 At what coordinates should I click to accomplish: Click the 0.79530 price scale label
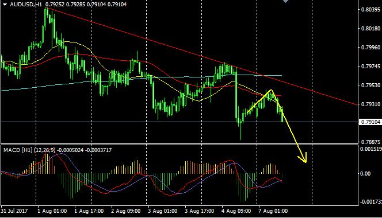370,85
